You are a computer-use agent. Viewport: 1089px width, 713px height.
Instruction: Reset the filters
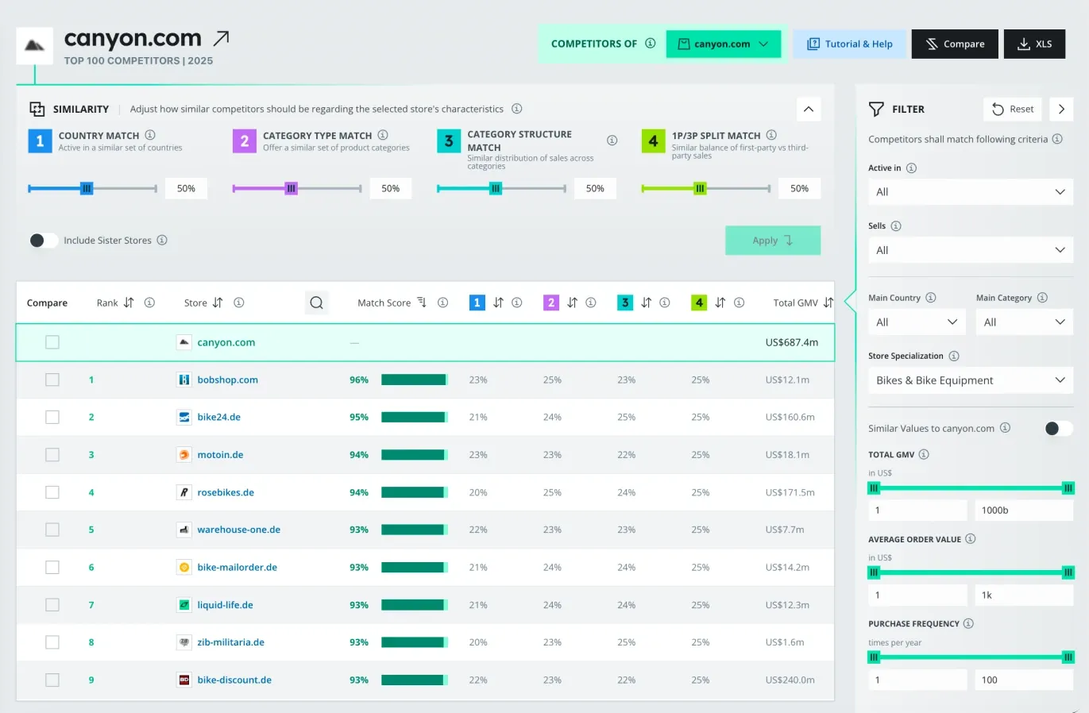(x=1013, y=109)
